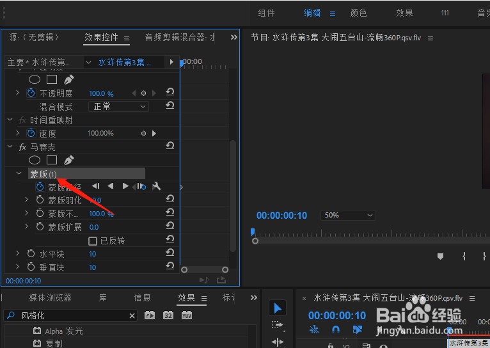490x348 pixels.
Task: Select ellipse mask tool under Opacity
Action: 35,80
